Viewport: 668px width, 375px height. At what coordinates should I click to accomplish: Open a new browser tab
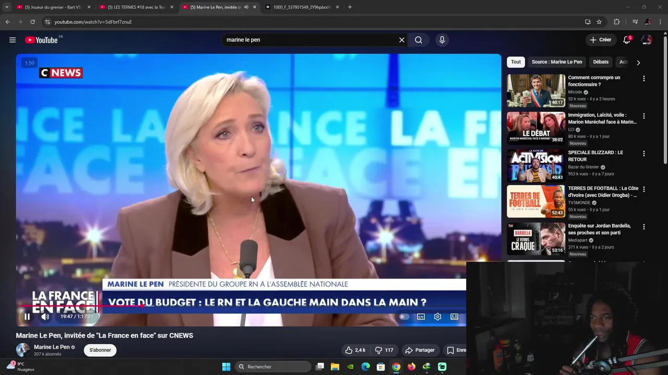click(350, 7)
